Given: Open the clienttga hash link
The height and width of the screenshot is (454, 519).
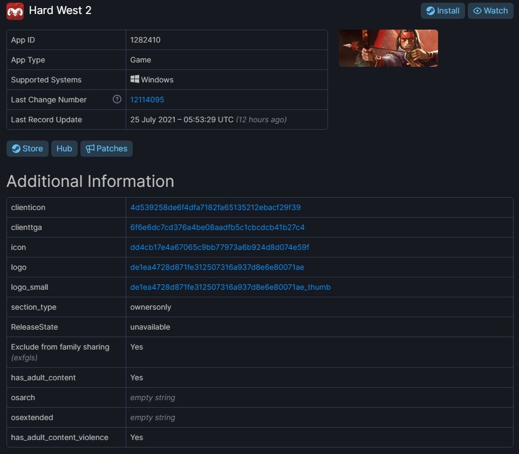Looking at the screenshot, I should [217, 227].
